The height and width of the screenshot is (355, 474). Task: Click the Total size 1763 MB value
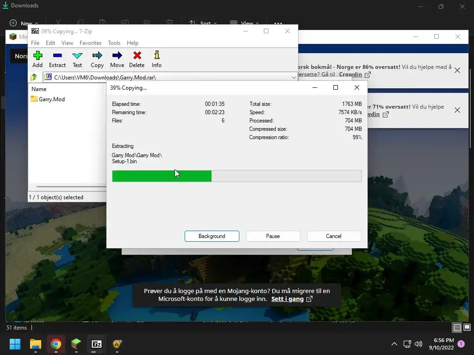pos(352,104)
